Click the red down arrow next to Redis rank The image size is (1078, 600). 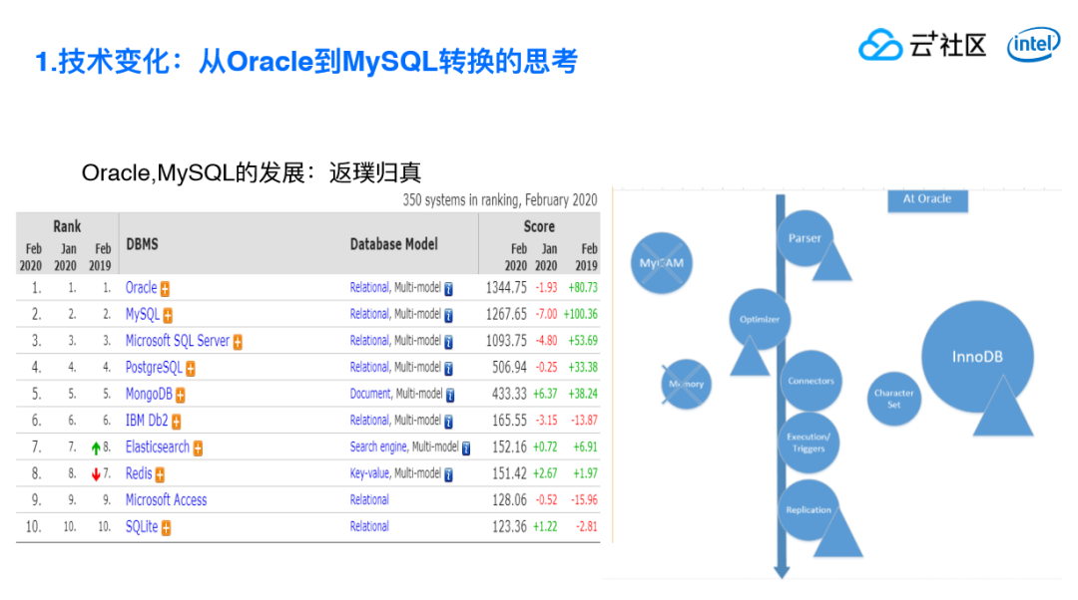[96, 474]
